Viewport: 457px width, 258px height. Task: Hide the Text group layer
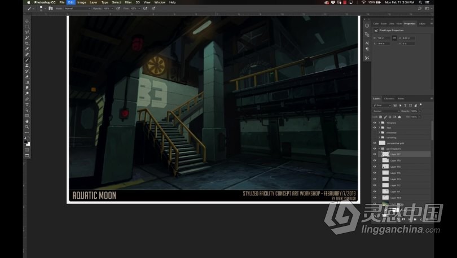coord(375,128)
